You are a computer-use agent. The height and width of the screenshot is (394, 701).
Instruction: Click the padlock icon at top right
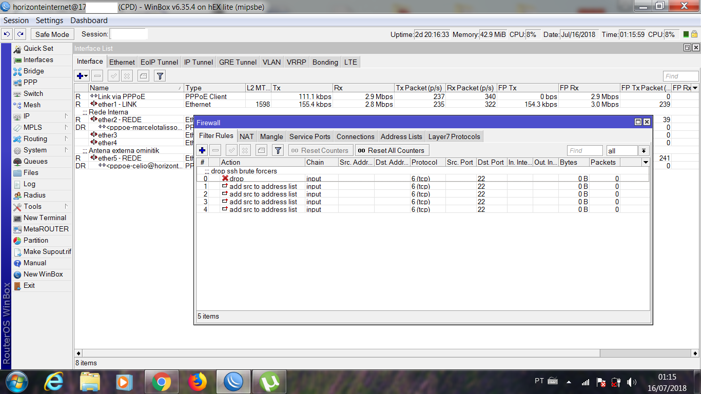pyautogui.click(x=694, y=34)
